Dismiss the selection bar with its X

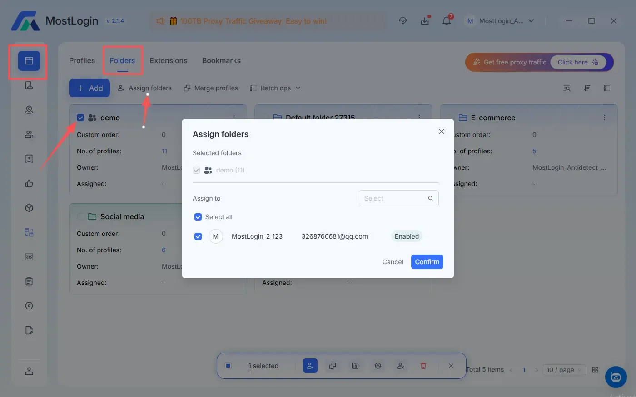coord(451,366)
